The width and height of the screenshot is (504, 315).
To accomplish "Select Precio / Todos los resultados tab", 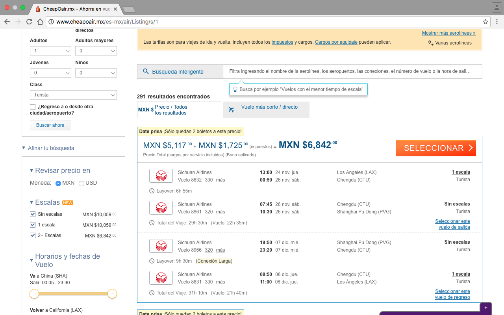I will [x=171, y=110].
